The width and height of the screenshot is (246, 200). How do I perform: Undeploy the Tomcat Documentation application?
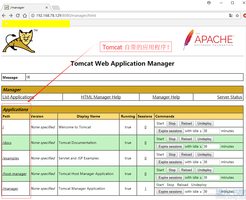pyautogui.click(x=205, y=139)
